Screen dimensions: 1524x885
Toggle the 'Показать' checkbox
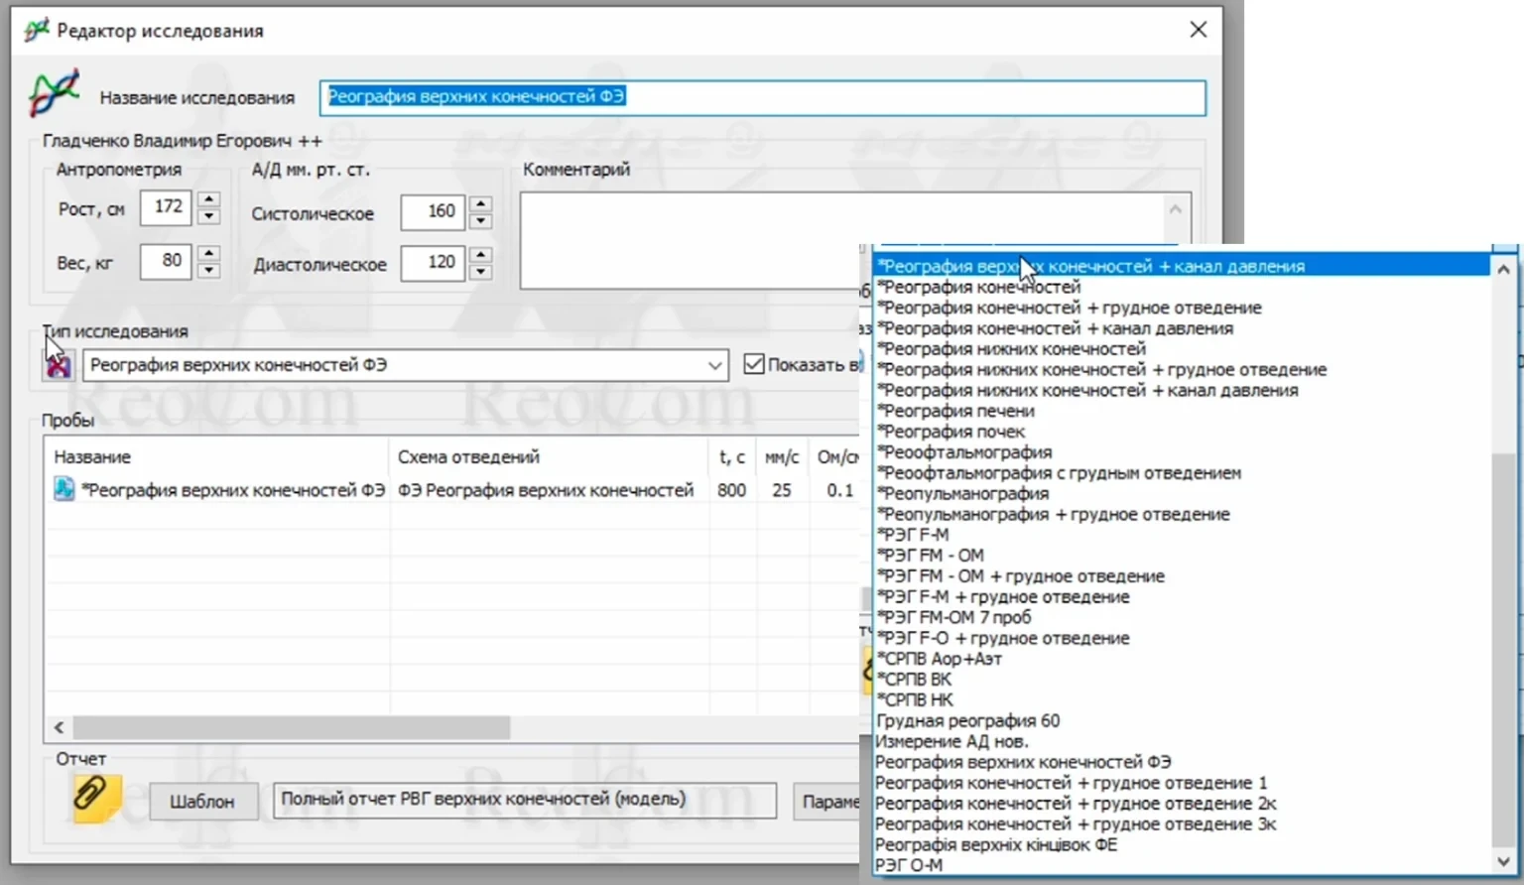(x=754, y=364)
